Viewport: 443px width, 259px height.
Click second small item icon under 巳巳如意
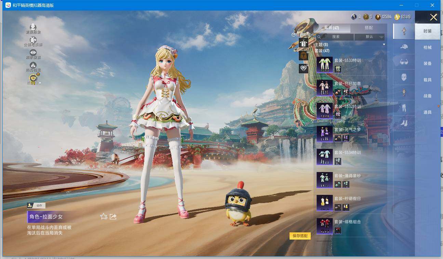click(x=346, y=92)
